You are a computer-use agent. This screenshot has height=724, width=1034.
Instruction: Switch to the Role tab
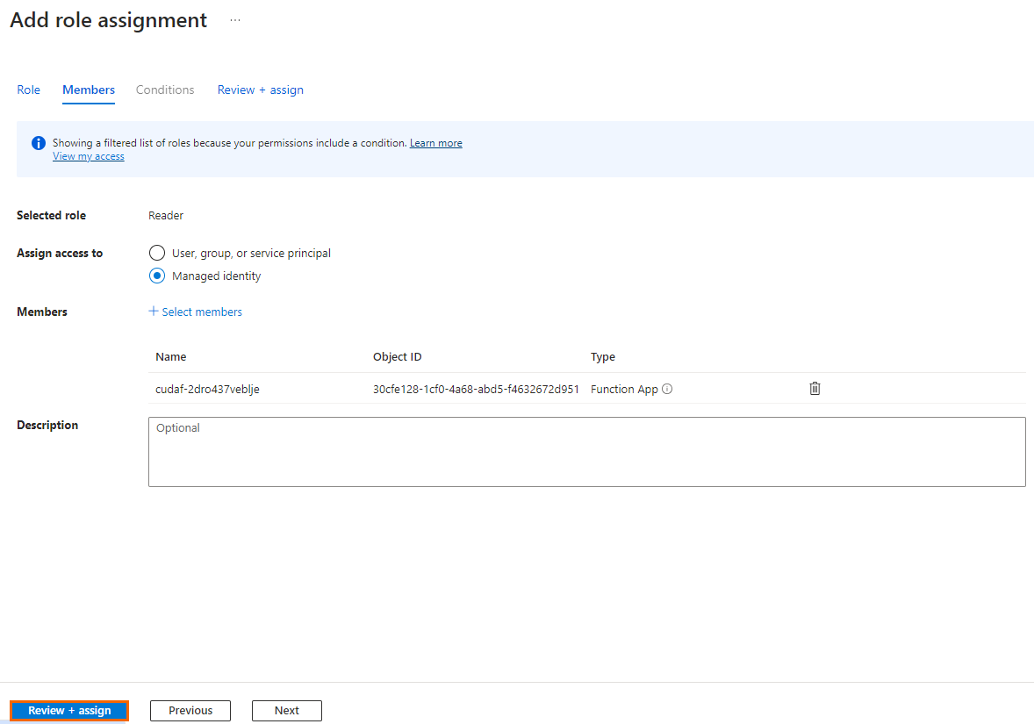pyautogui.click(x=28, y=90)
